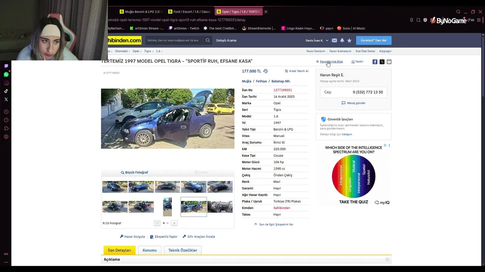Image resolution: width=485 pixels, height=272 pixels.
Task: Open notifications bell icon in site header
Action: [x=342, y=40]
